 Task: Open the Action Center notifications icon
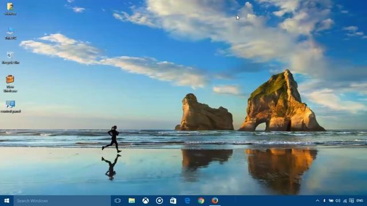[x=352, y=201]
